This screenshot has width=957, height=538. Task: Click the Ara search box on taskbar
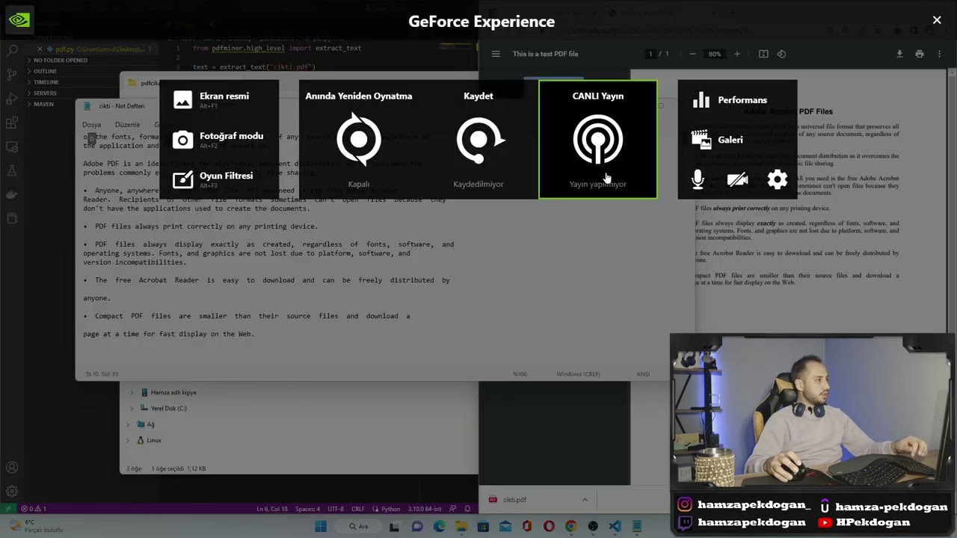(359, 526)
